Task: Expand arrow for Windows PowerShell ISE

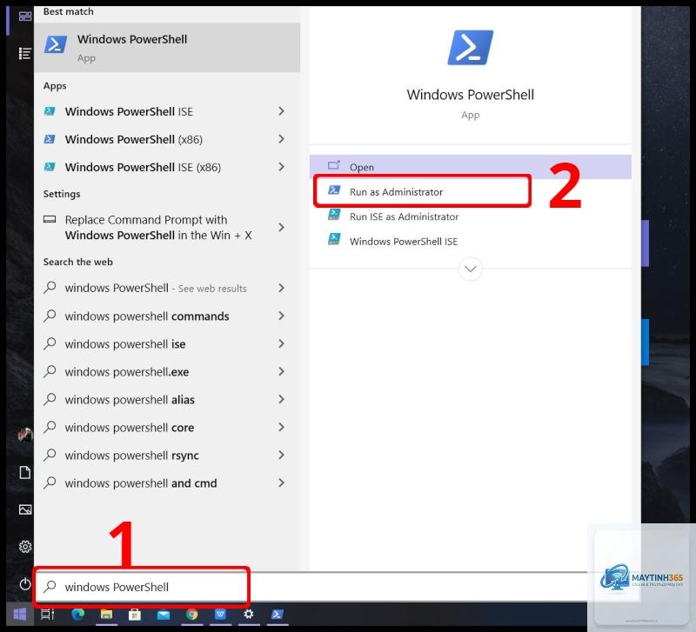Action: 281,111
